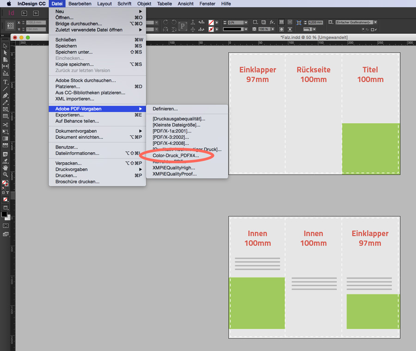Click the stroke color swatch in control bar

(x=211, y=29)
